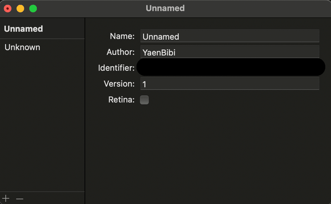Click the Identifier: label
331x204 pixels.
point(116,68)
